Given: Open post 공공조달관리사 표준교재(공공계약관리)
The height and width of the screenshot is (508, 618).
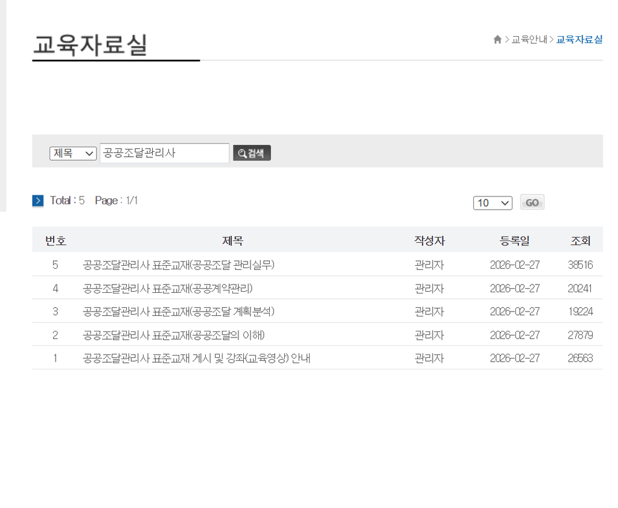Looking at the screenshot, I should [x=168, y=289].
